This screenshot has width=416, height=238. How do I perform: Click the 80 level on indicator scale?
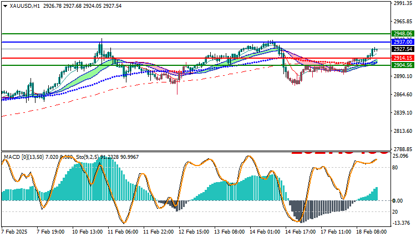click(395, 167)
